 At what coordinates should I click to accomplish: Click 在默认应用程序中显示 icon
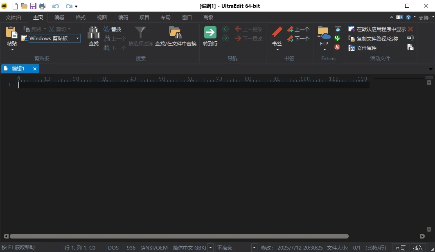[x=376, y=29]
